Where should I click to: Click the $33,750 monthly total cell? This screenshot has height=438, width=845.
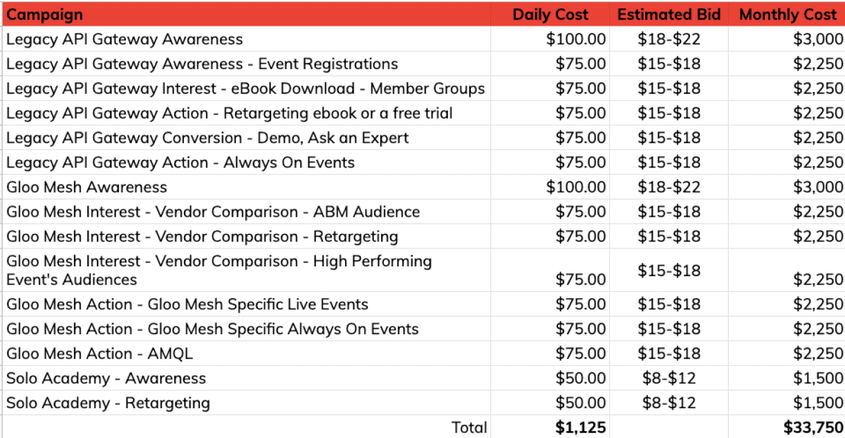[813, 428]
